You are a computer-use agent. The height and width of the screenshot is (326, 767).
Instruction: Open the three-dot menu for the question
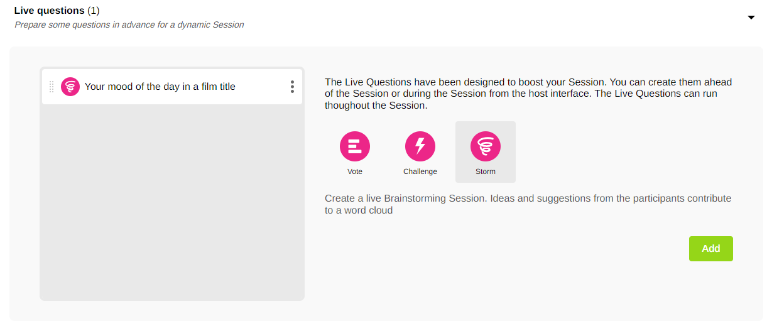pyautogui.click(x=292, y=87)
